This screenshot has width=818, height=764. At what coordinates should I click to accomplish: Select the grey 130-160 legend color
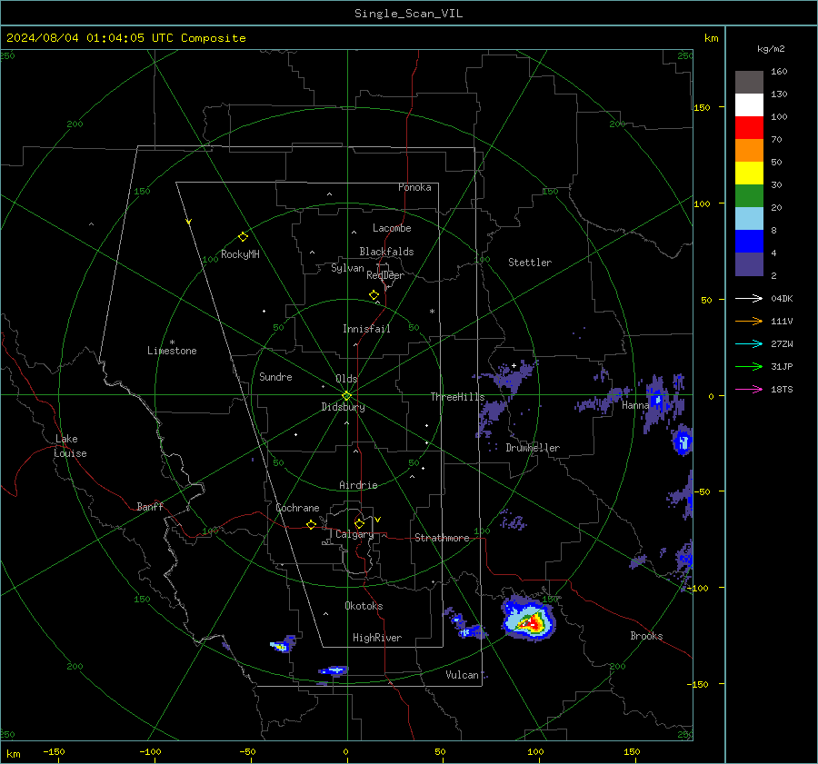tap(749, 83)
